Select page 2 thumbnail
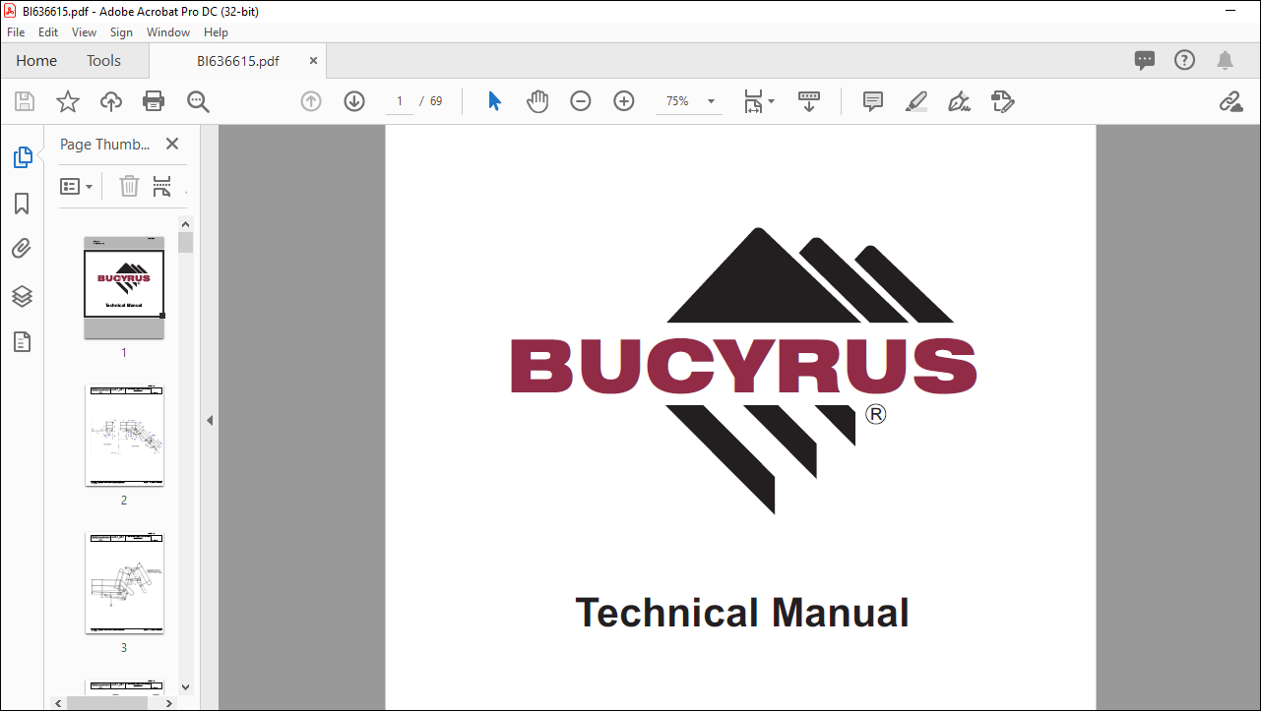1261x711 pixels. click(124, 436)
